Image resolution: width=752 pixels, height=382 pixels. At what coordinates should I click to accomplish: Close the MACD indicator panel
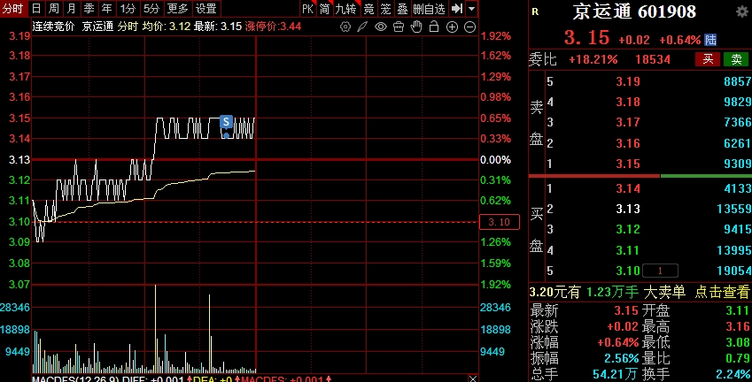tap(473, 378)
